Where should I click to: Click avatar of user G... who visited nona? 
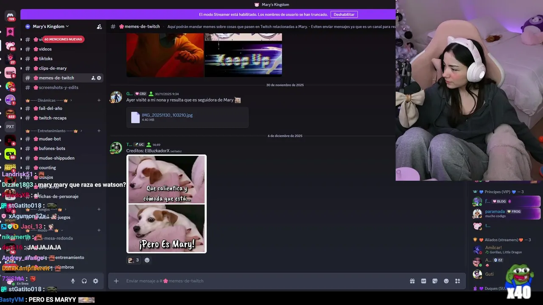116,97
